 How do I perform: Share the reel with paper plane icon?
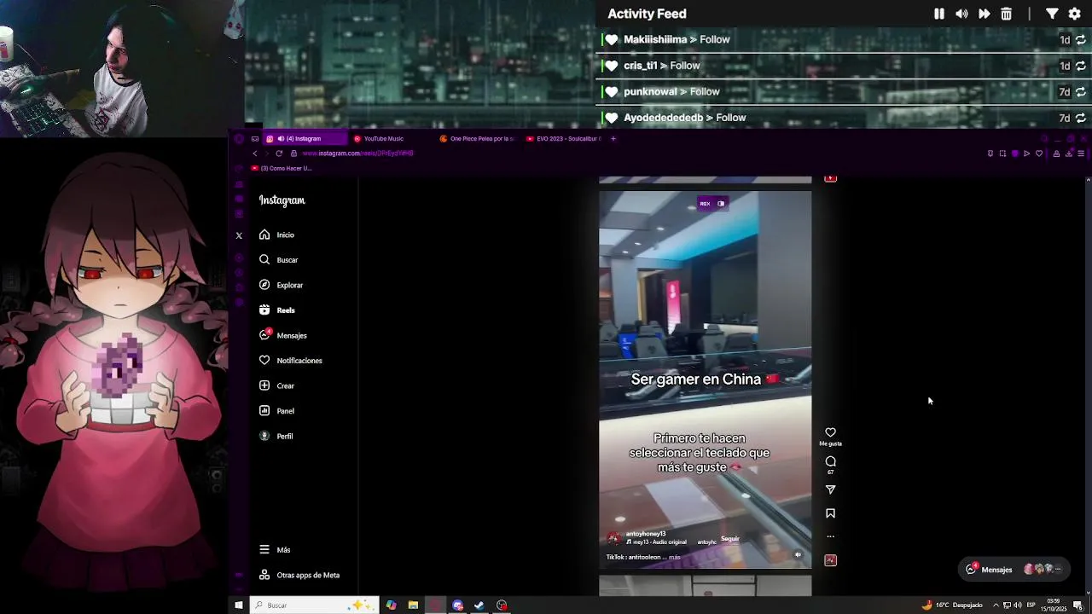830,489
